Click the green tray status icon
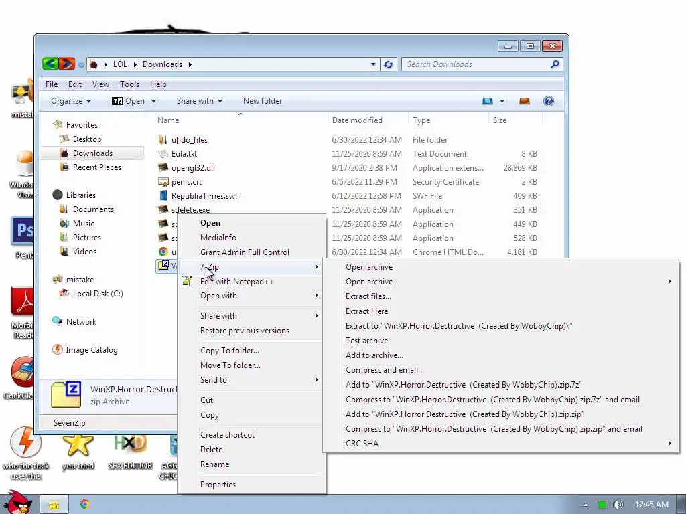This screenshot has height=514, width=686. (x=602, y=505)
